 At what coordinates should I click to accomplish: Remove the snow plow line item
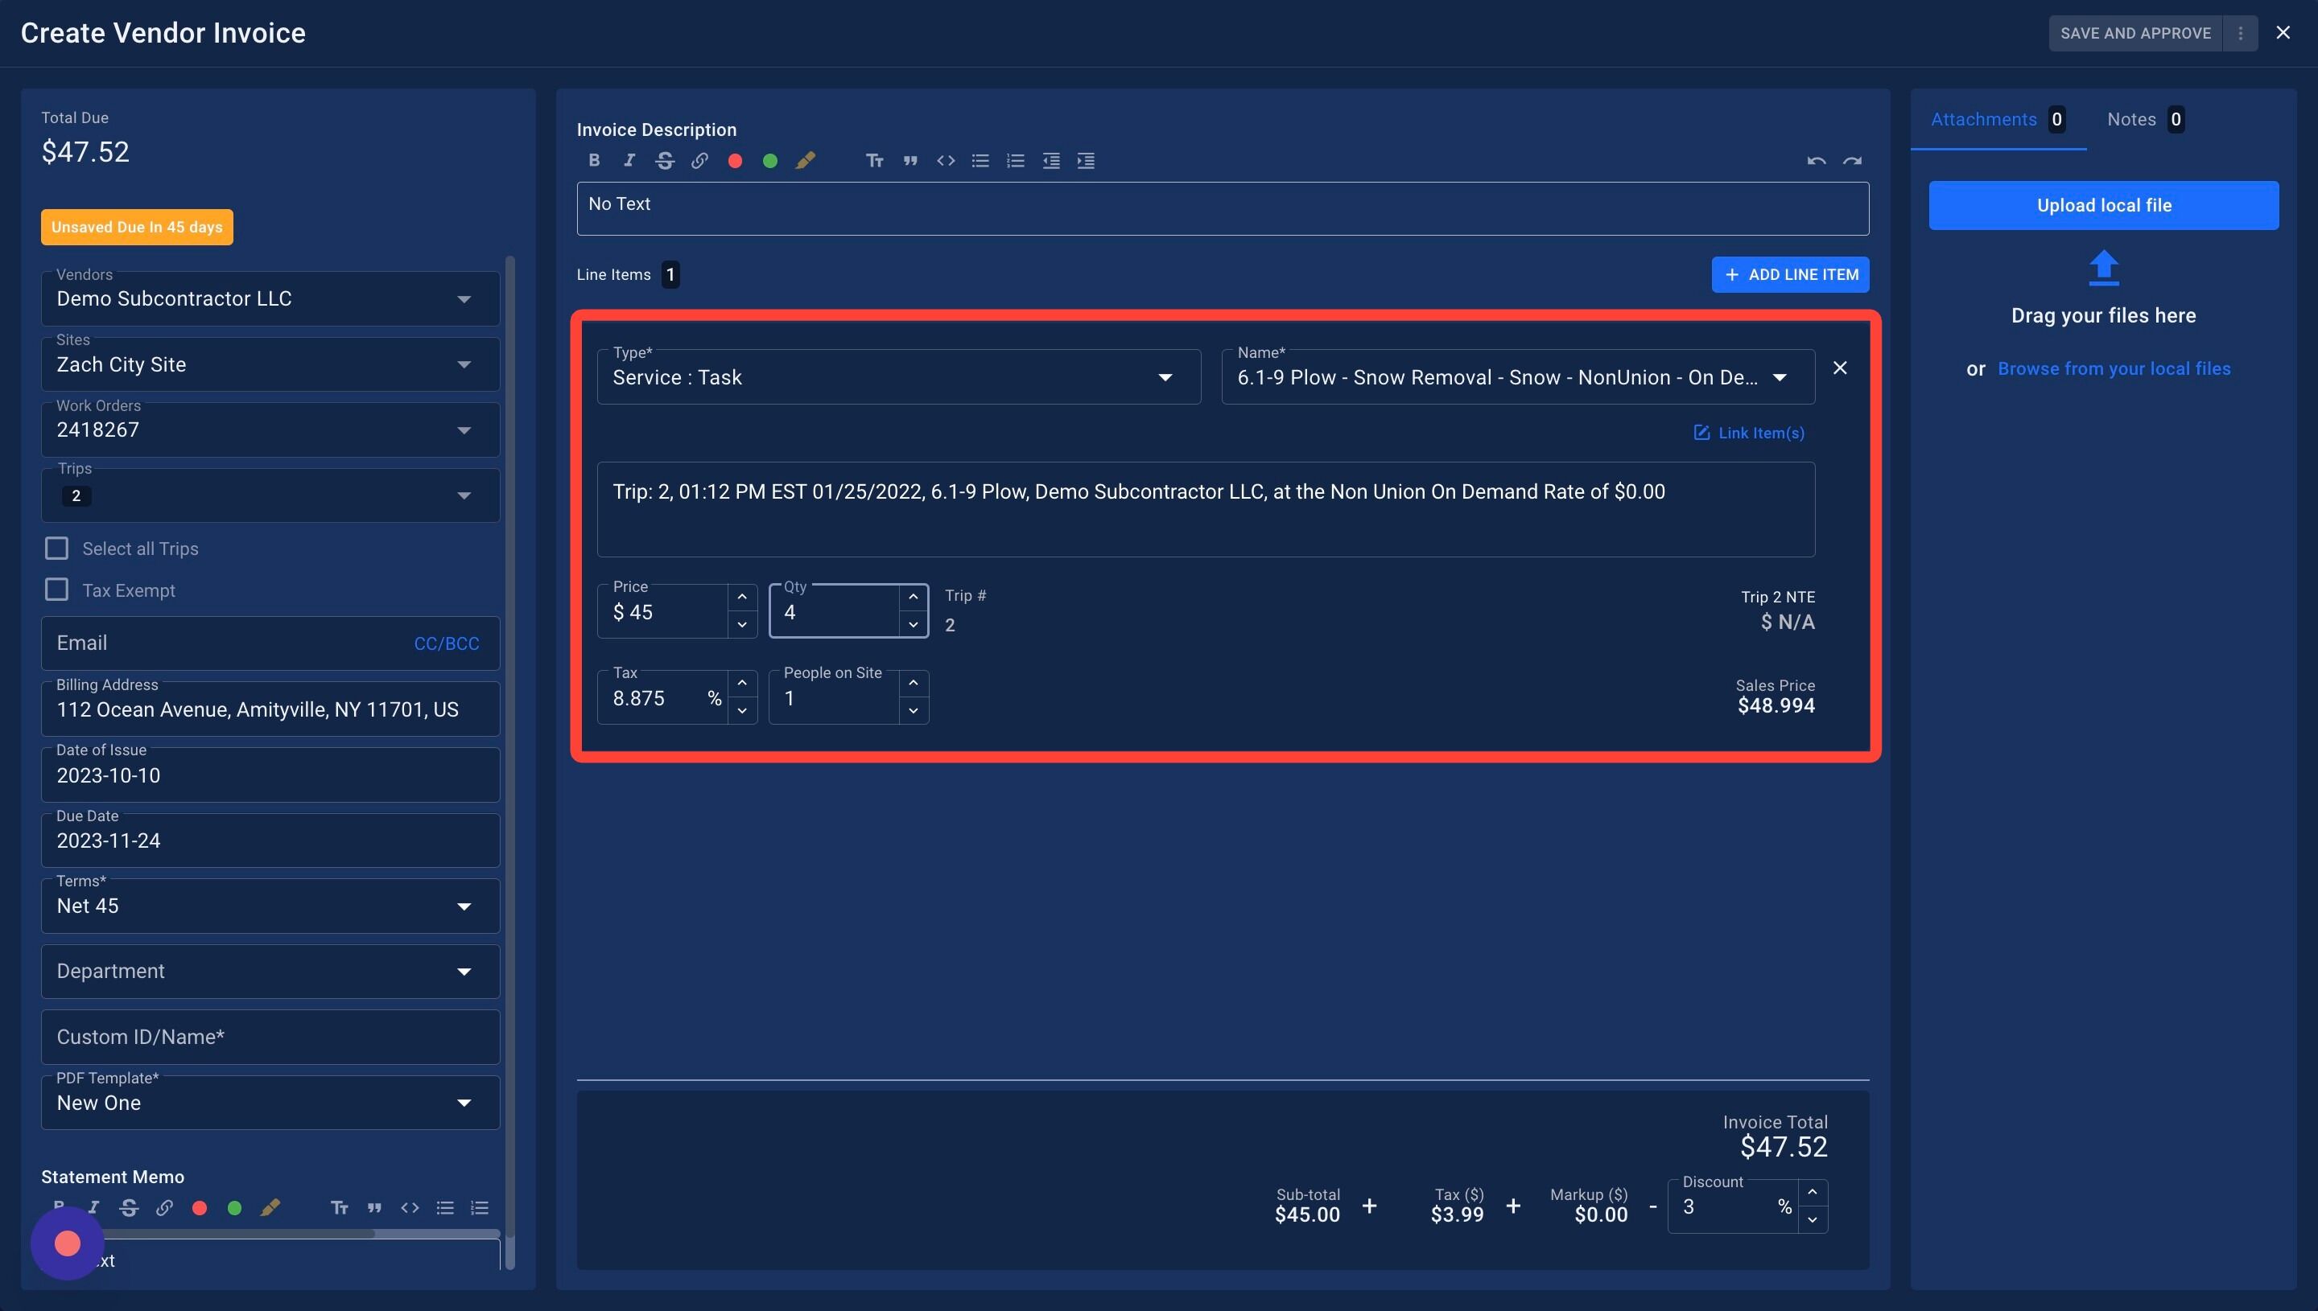[x=1840, y=368]
